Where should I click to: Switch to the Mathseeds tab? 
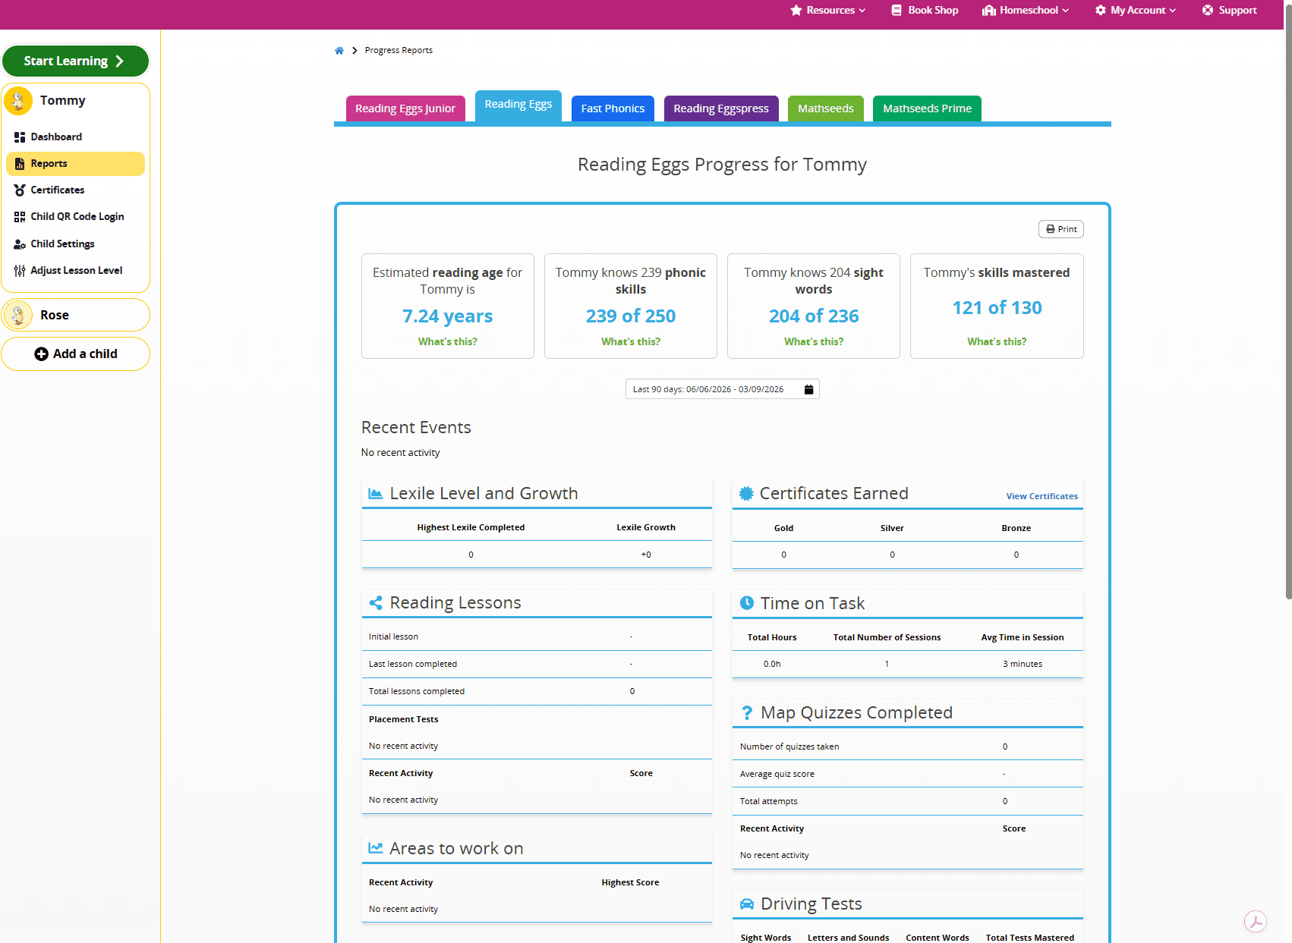(826, 108)
